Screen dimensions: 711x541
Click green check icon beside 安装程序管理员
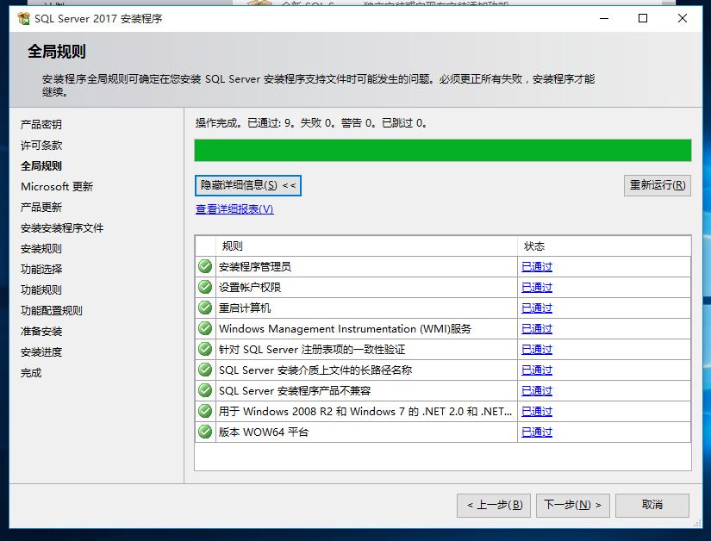coord(205,266)
